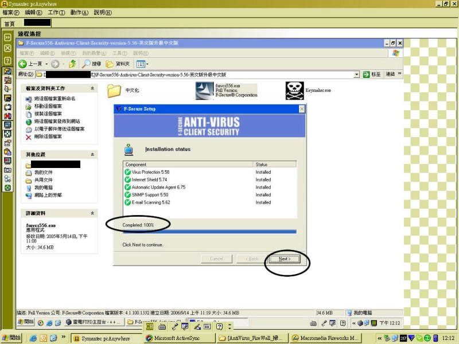This screenshot has height=344, width=459.
Task: Open the 動作(A) menu in pcAnywhere
Action: [x=79, y=13]
